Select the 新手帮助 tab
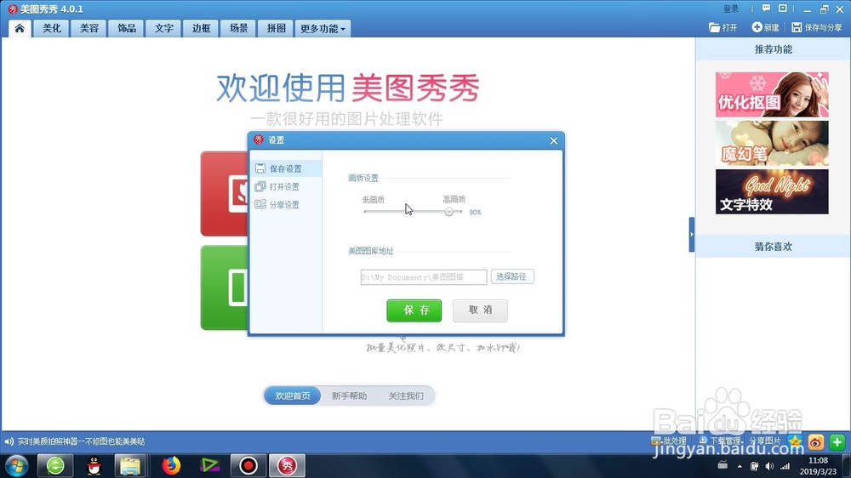This screenshot has height=478, width=851. pos(349,396)
